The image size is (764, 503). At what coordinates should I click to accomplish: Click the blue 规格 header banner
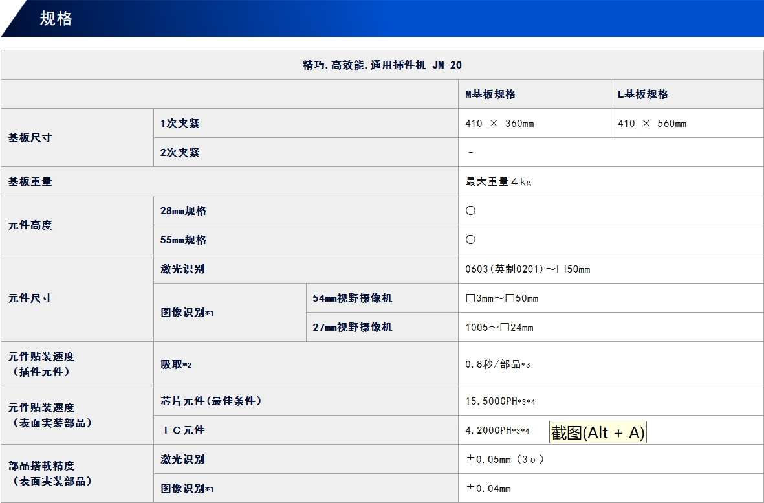pyautogui.click(x=54, y=19)
